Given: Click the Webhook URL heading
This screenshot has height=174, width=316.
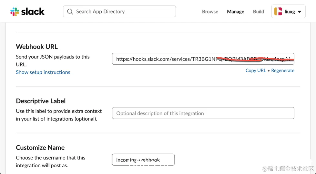Looking at the screenshot, I should click(x=37, y=47).
